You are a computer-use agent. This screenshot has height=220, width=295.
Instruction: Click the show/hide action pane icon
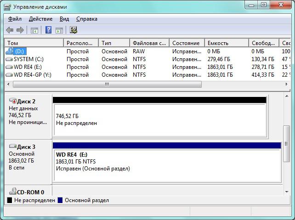[59, 30]
